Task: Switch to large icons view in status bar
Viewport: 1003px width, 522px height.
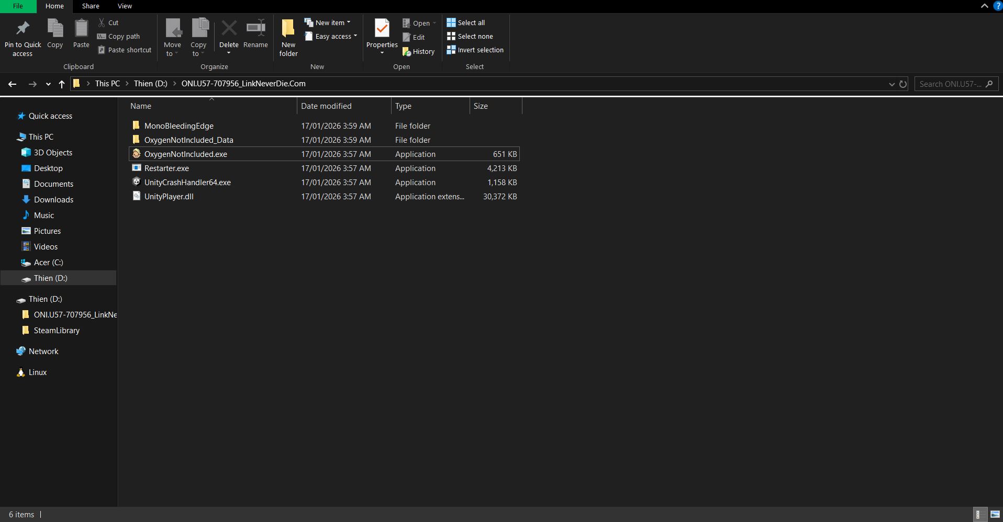Action: 995,515
